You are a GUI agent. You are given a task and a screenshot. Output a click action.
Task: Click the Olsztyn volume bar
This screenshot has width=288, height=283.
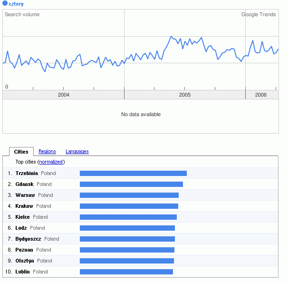pyautogui.click(x=126, y=261)
